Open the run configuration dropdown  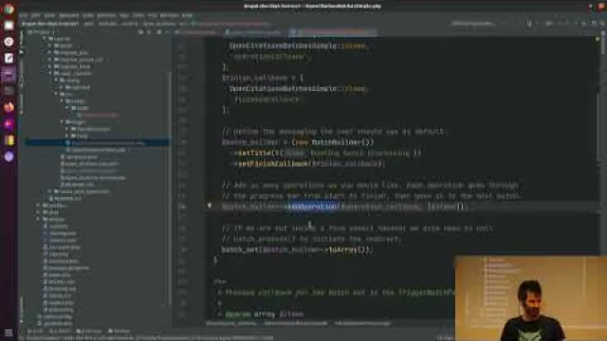point(473,24)
